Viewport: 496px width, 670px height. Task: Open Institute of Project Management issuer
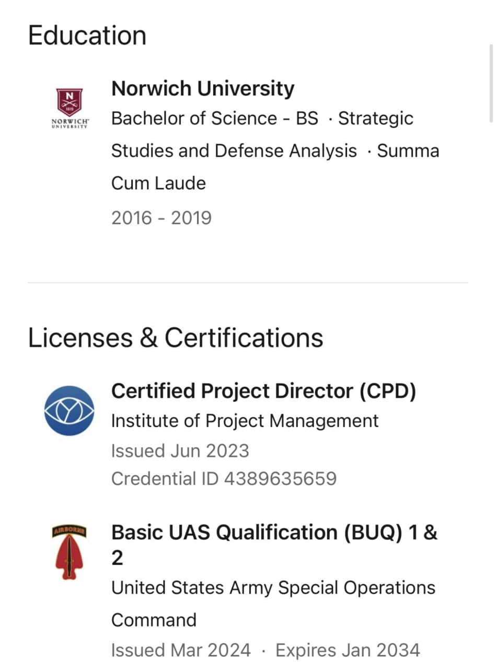[245, 421]
